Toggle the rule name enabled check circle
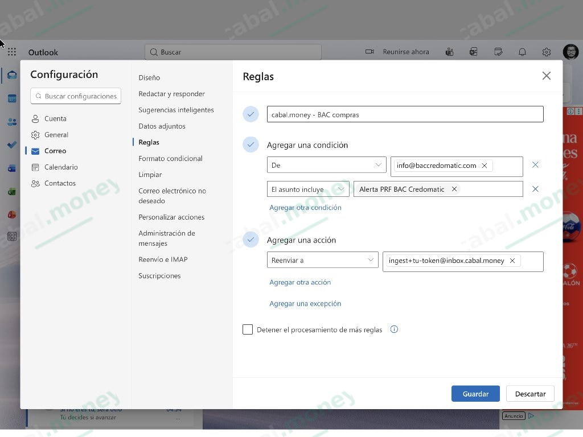Screen dimensions: 583x437 [251, 114]
